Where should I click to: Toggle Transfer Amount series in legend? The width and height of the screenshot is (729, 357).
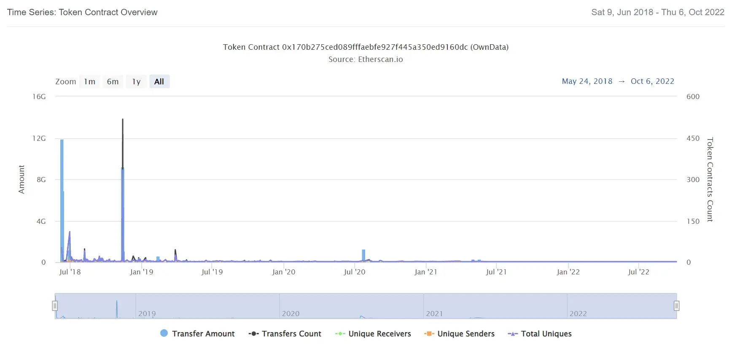198,333
